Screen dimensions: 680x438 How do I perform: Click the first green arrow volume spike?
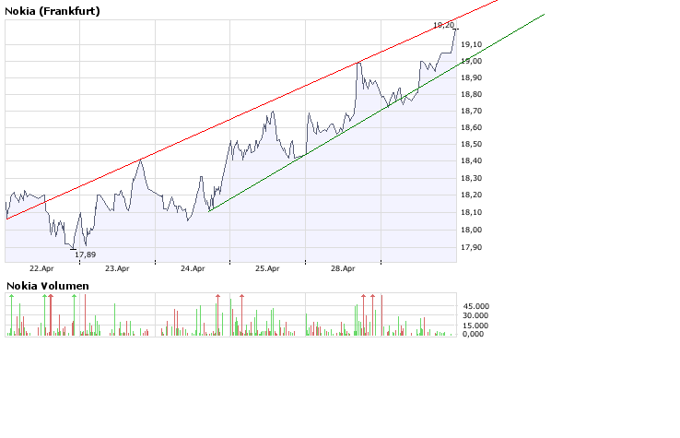click(11, 314)
